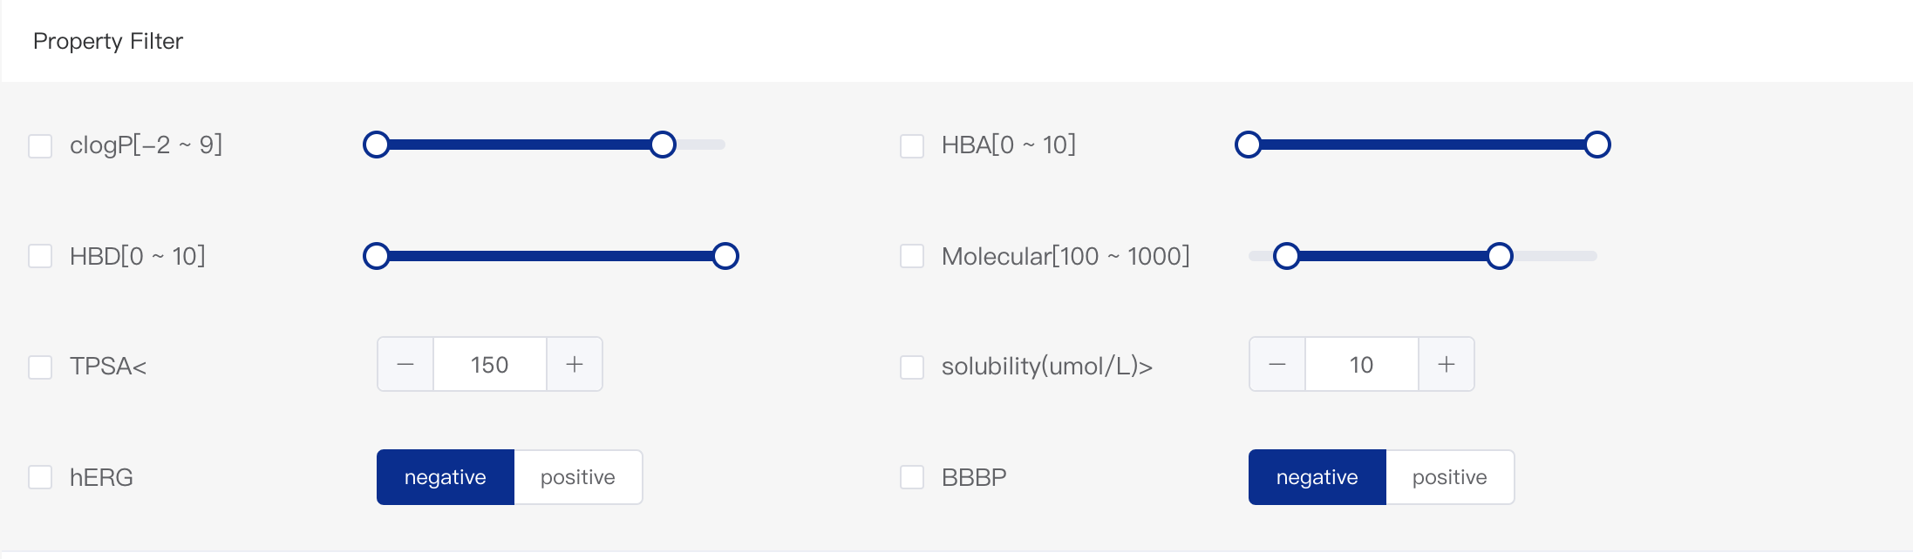Click the clogP slider upper handle
Image resolution: width=1913 pixels, height=559 pixels.
tap(663, 145)
